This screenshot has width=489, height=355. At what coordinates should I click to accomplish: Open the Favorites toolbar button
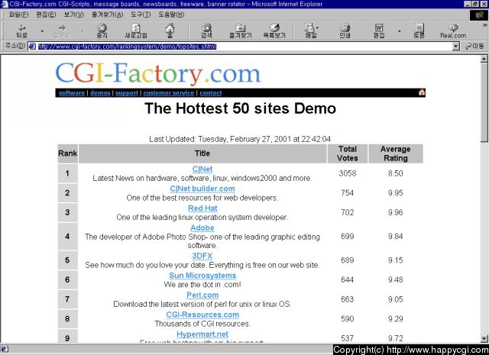coord(240,31)
